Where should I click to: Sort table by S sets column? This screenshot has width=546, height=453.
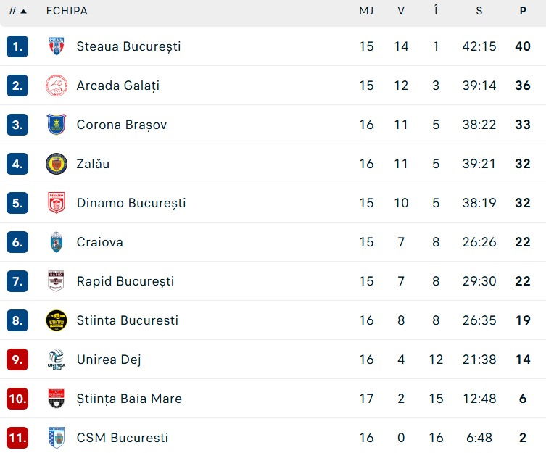[x=479, y=11]
